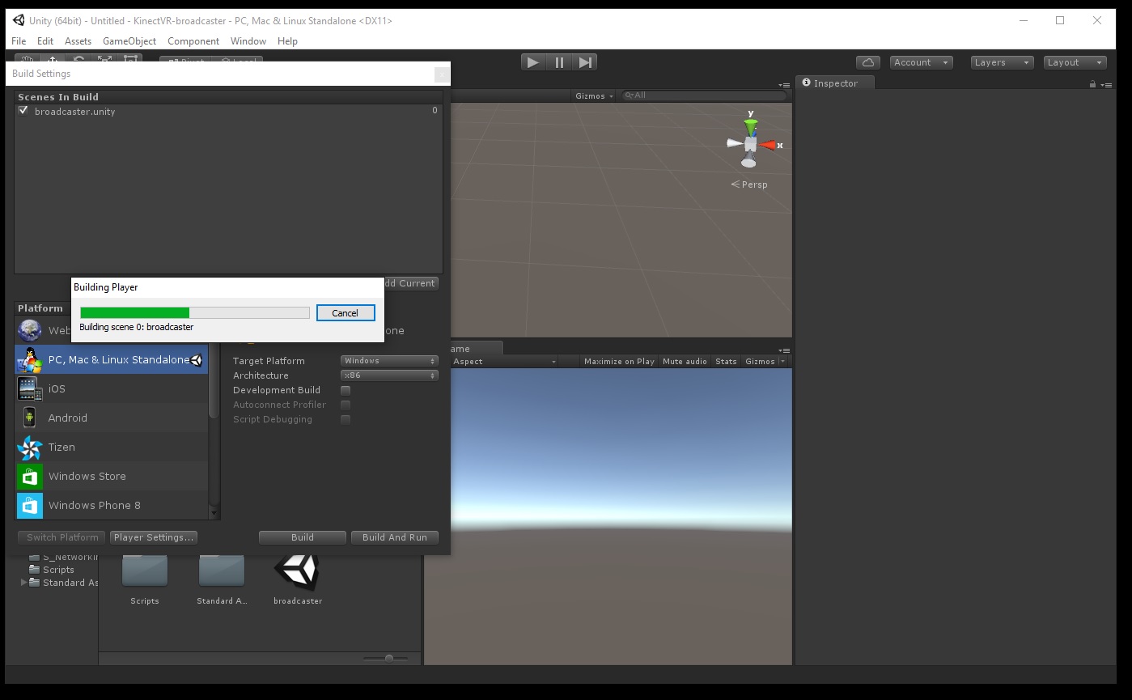The height and width of the screenshot is (700, 1132).
Task: Cancel the Building Player progress
Action: click(x=346, y=313)
